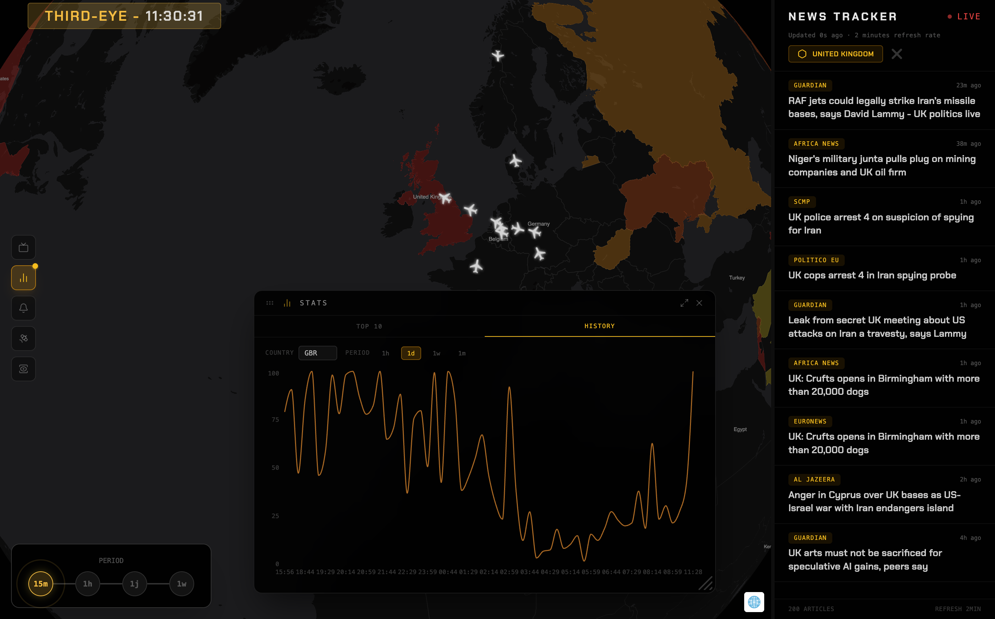This screenshot has width=995, height=619.
Task: Remove the United Kingdom news filter
Action: tap(897, 54)
